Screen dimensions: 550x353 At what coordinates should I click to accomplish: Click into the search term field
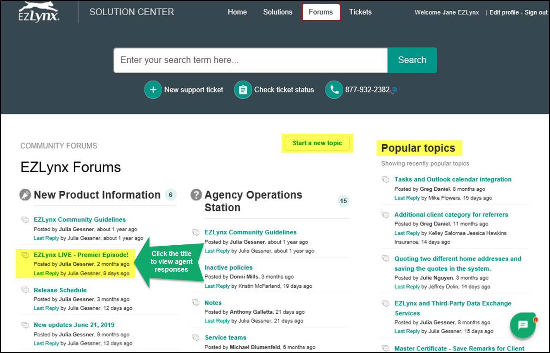point(251,60)
